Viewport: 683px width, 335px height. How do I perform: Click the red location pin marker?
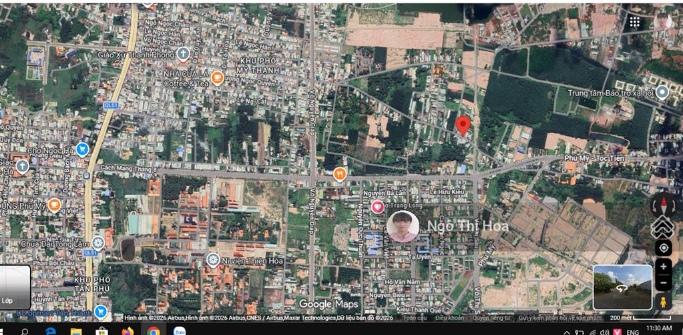(x=463, y=125)
